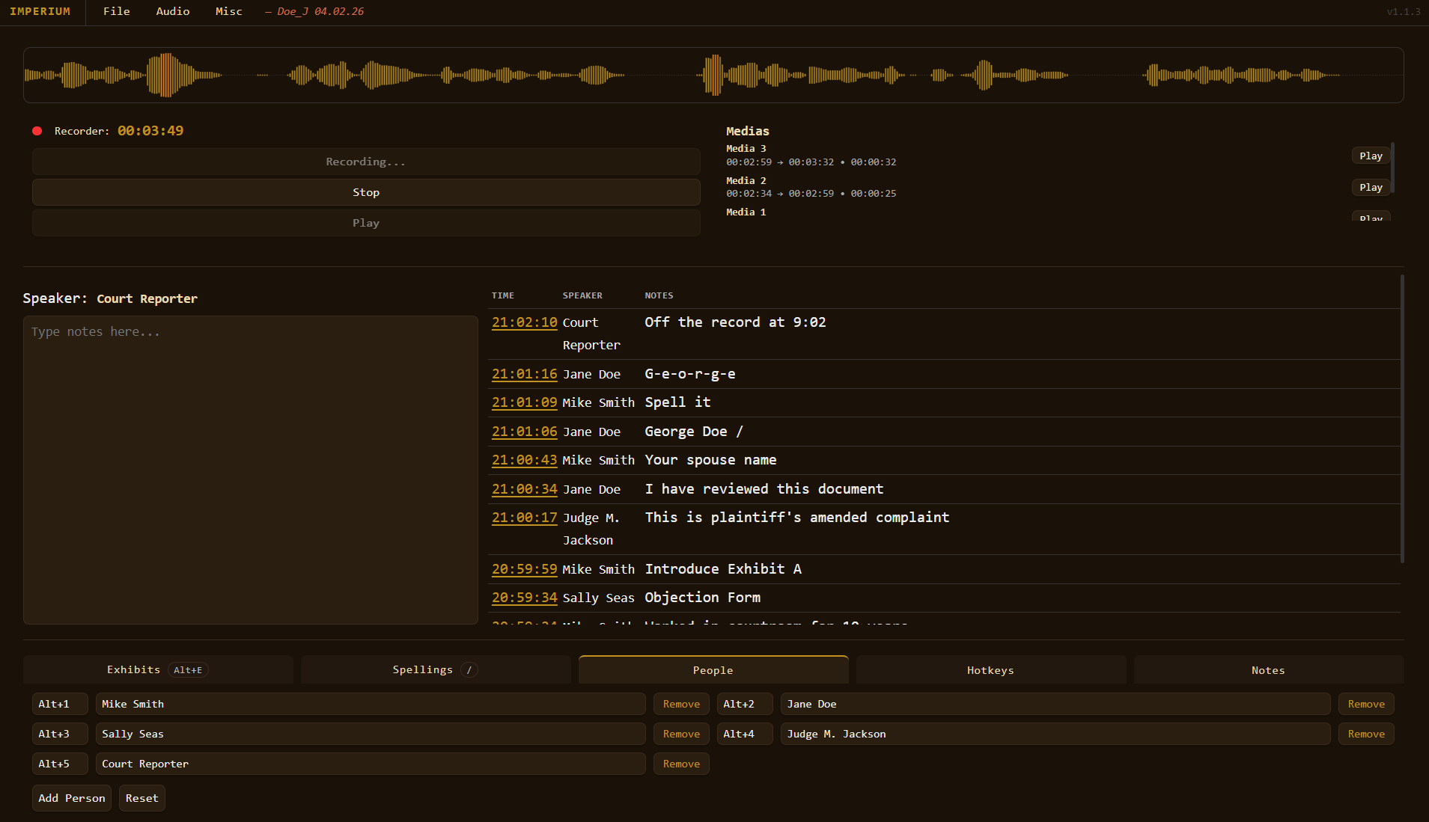Switch to the Spellings tab

coord(435,670)
